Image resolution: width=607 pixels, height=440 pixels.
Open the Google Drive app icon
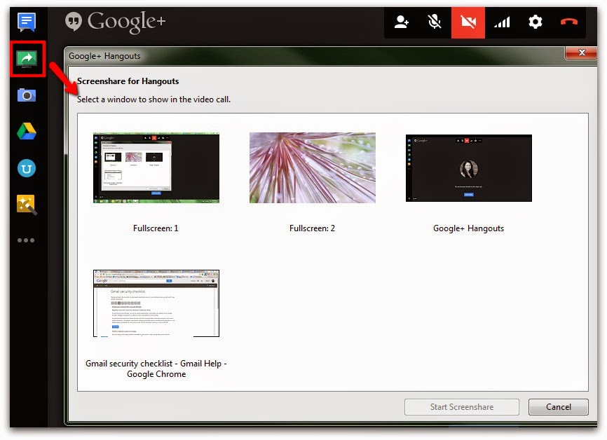pyautogui.click(x=27, y=131)
